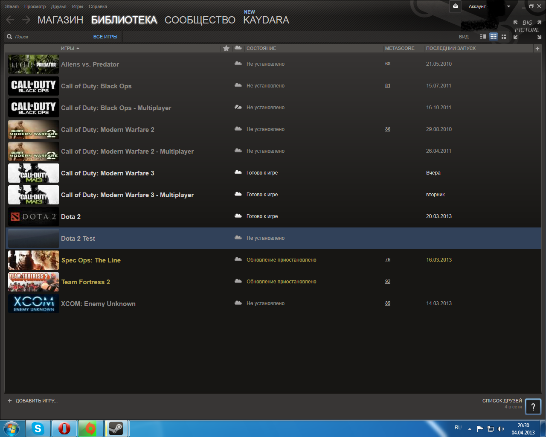Open Metascore 81 link for Black Ops
This screenshot has width=546, height=437.
coord(388,86)
